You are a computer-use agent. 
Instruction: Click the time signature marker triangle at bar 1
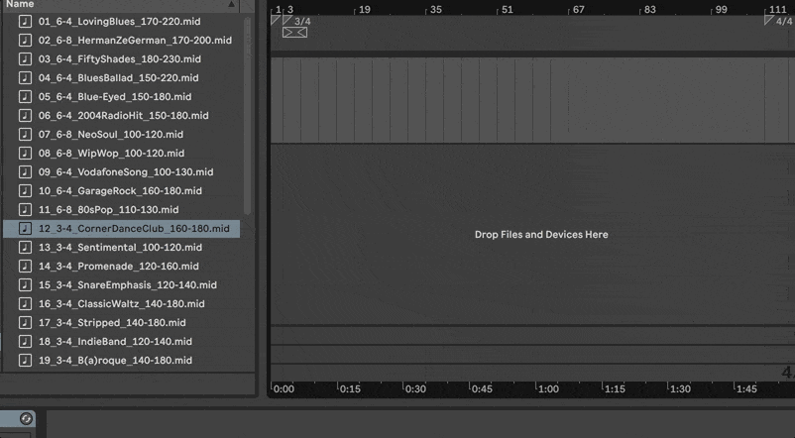pos(275,20)
